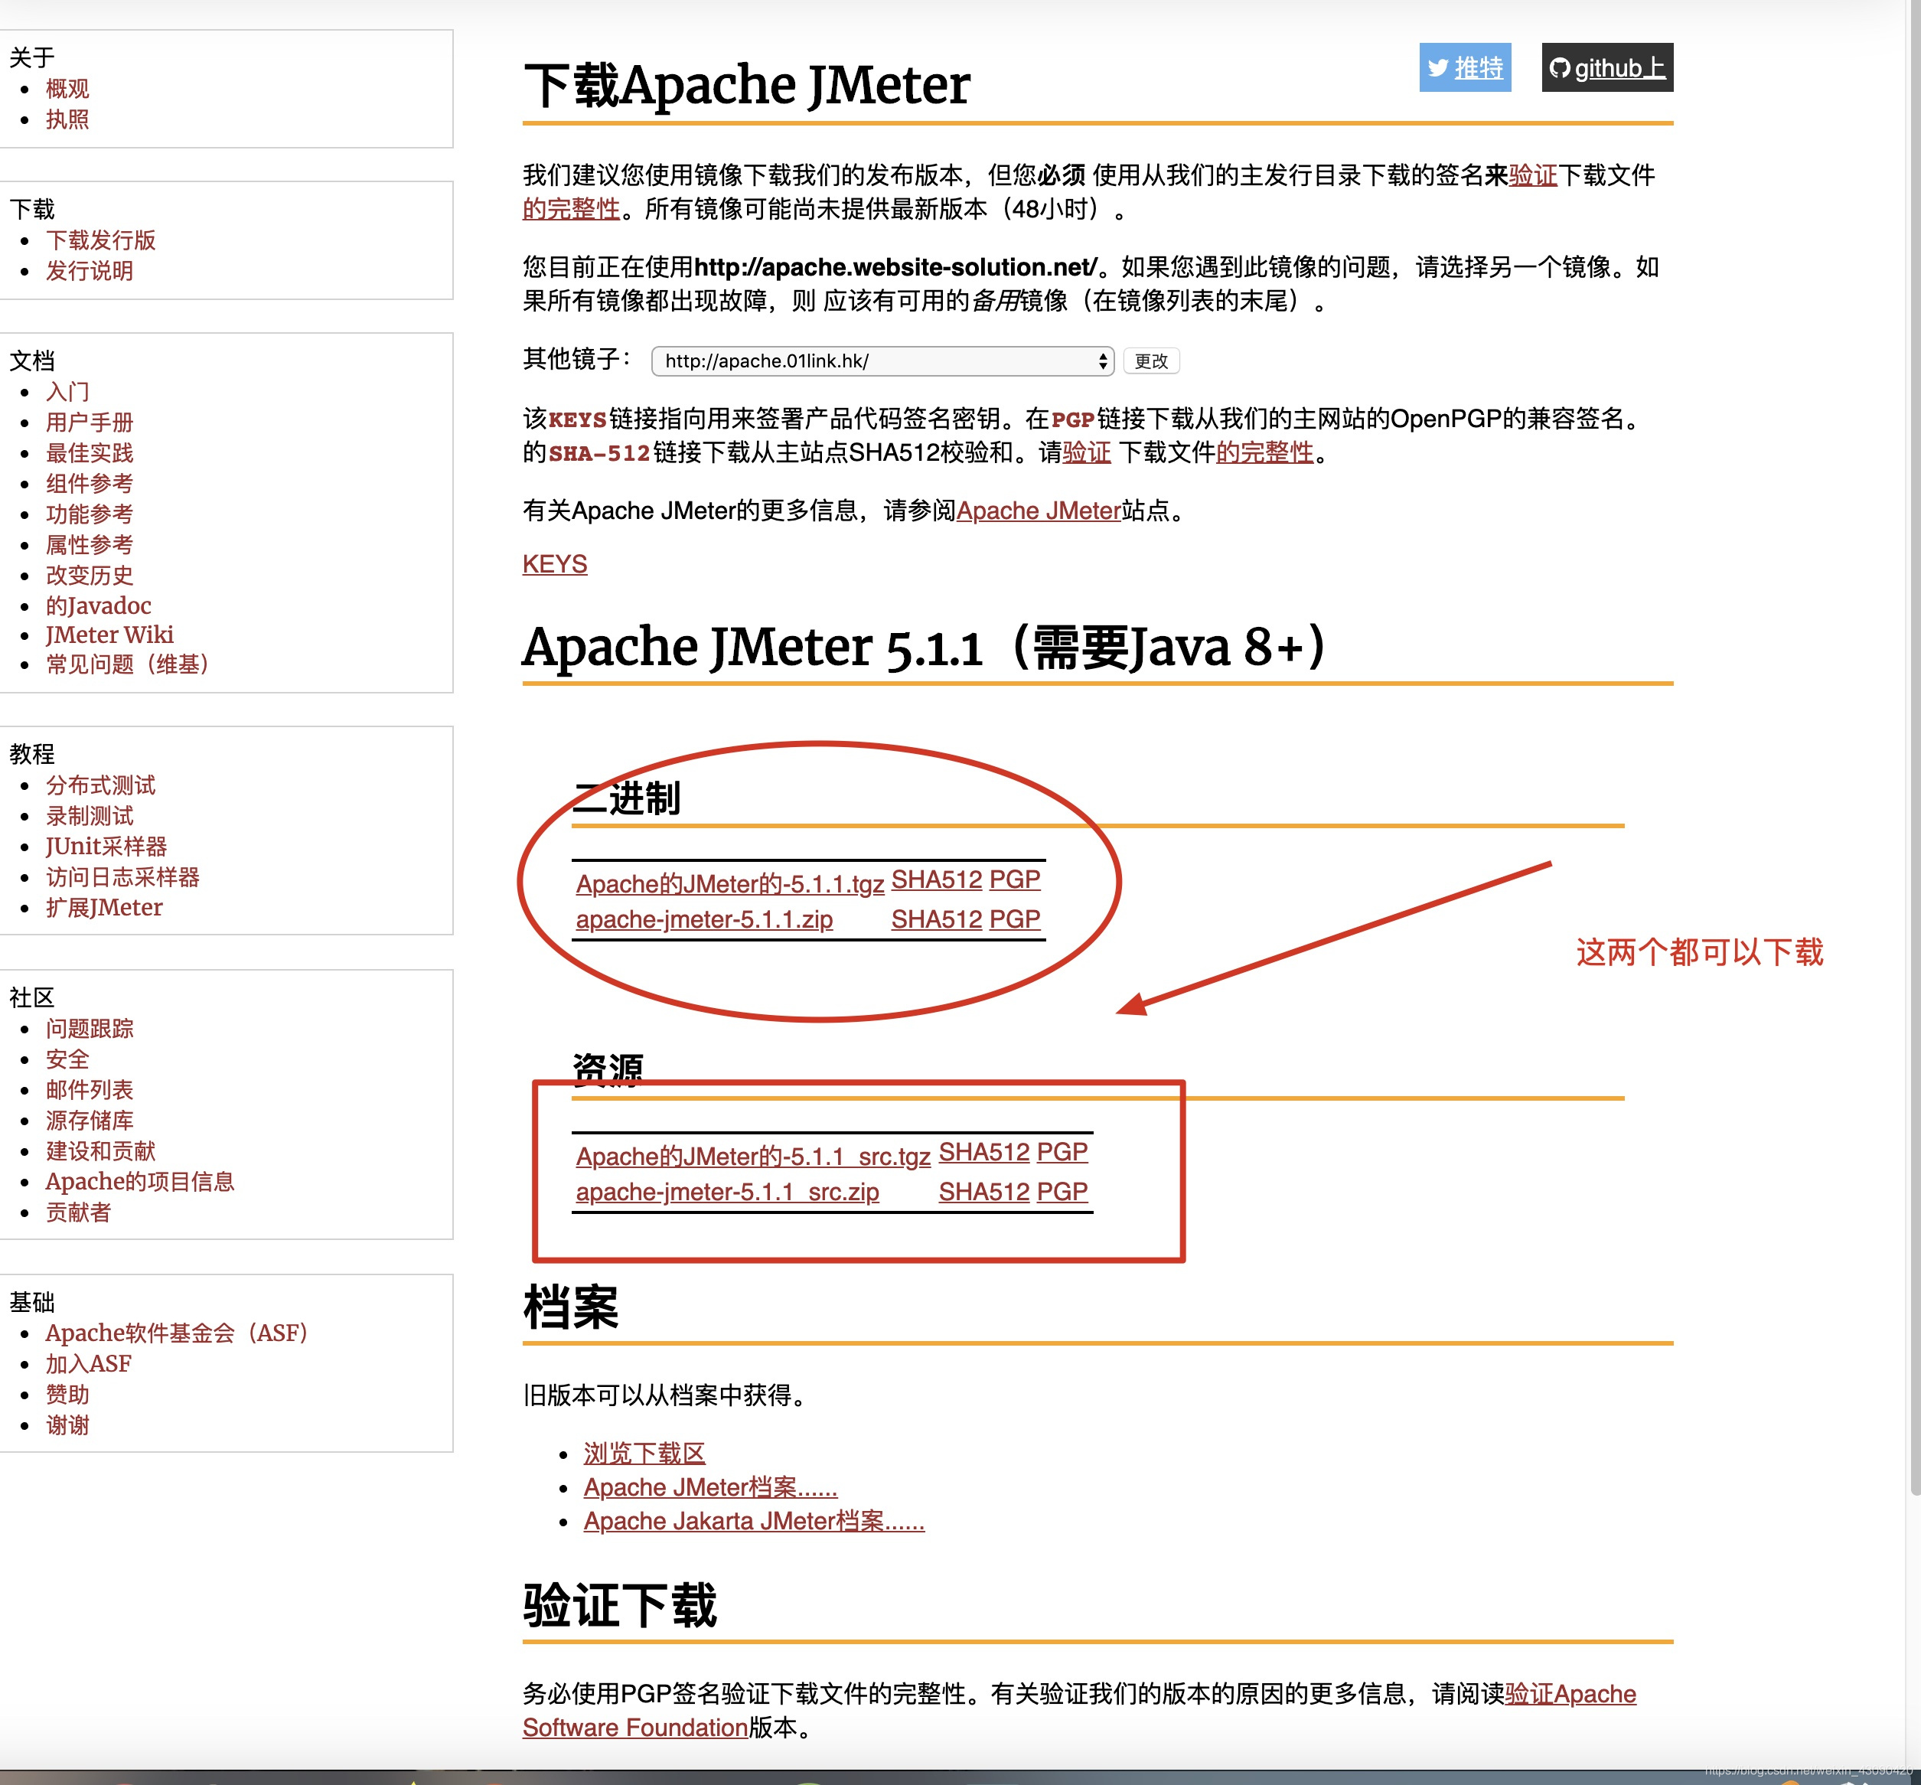Open 访问日志采样器 tutorial
This screenshot has height=1785, width=1921.
point(122,878)
